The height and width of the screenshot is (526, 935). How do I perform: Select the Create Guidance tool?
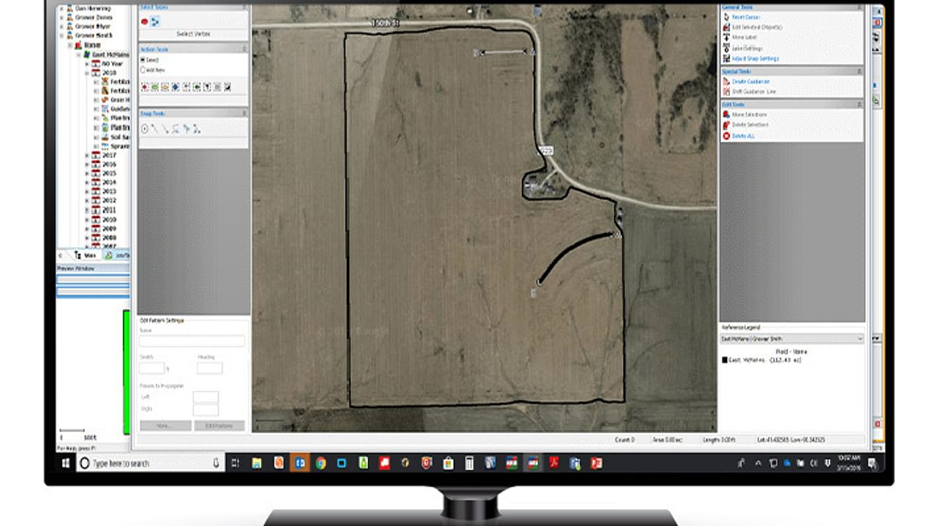[727, 81]
